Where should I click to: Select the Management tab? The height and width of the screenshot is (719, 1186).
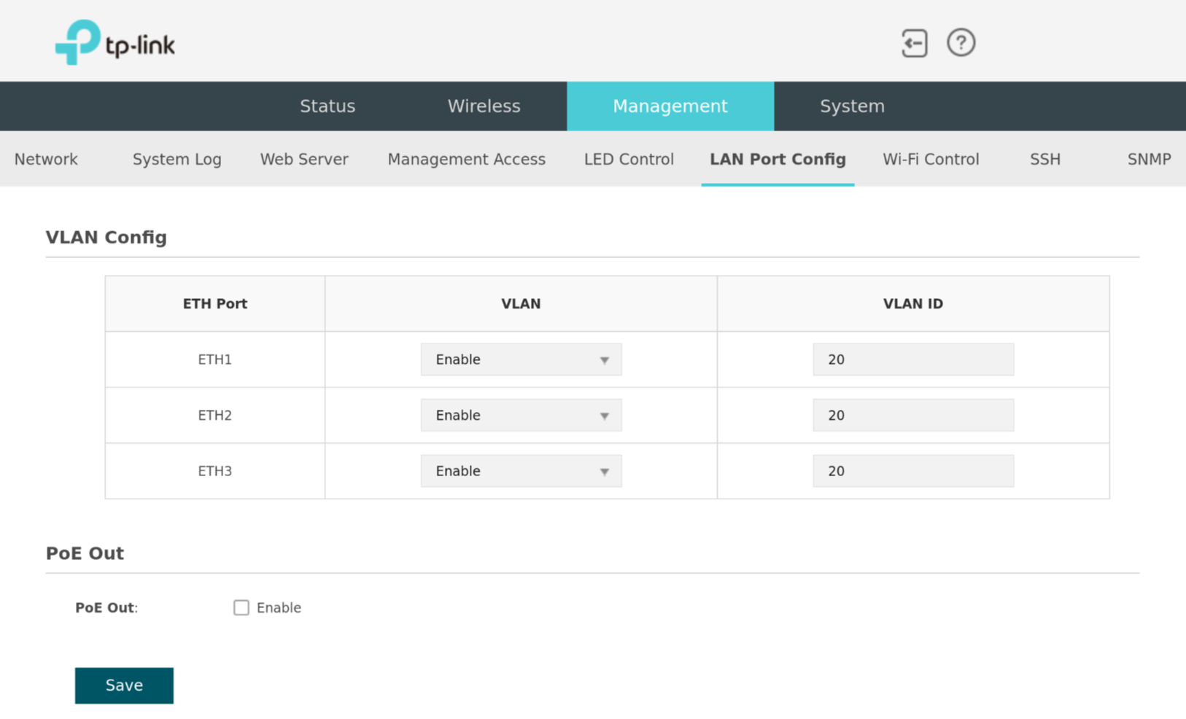click(670, 106)
